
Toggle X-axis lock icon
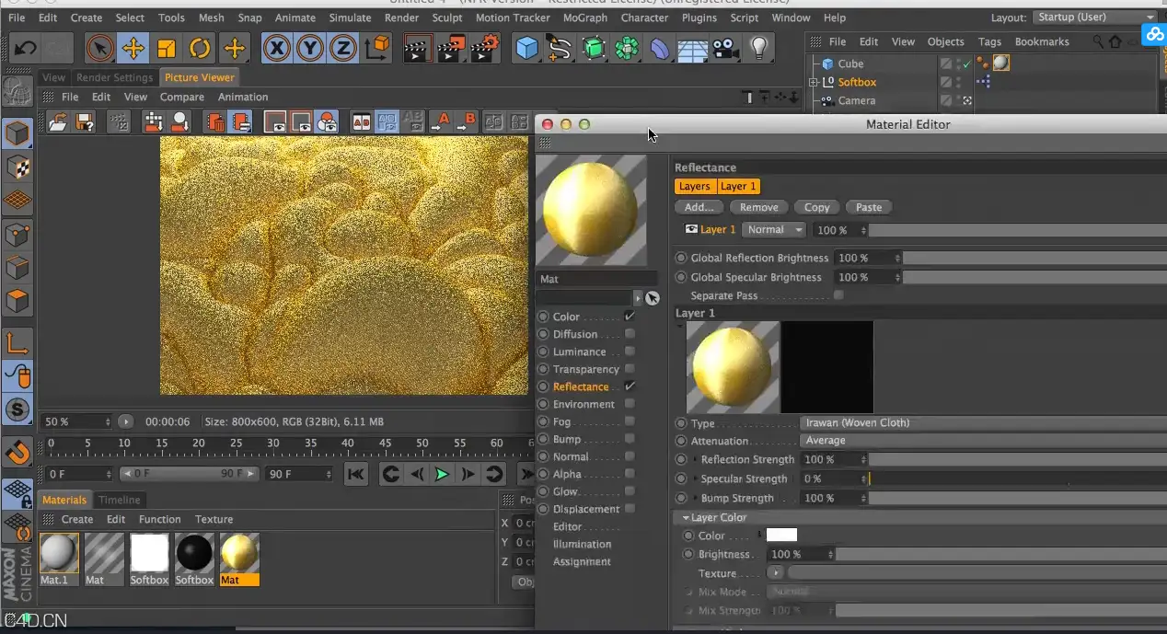pyautogui.click(x=277, y=48)
